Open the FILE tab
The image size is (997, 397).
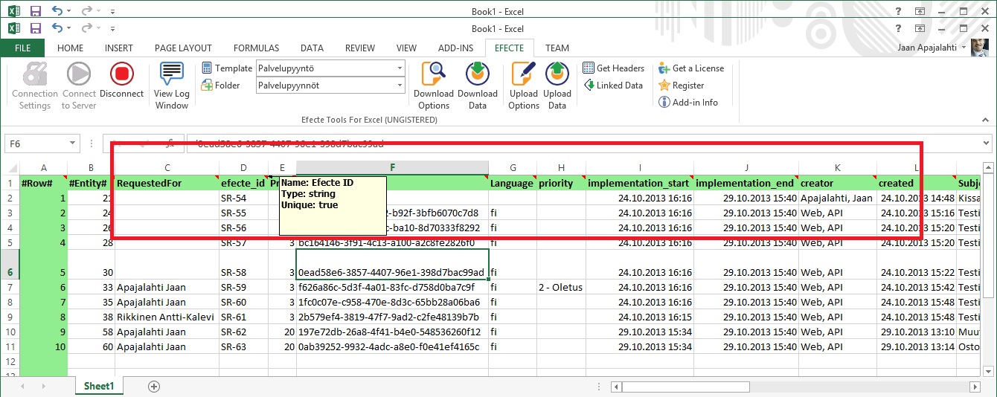coord(23,48)
